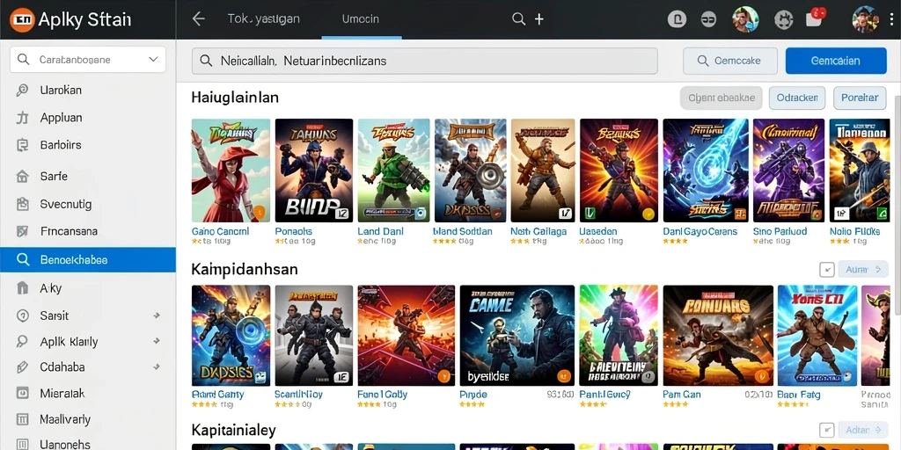Click the Panti | Geviy game title
Viewport: 901px width, 450px height.
pos(604,395)
